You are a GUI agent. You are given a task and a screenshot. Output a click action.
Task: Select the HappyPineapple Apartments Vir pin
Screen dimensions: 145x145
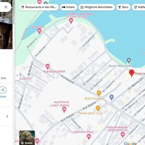[123, 135]
